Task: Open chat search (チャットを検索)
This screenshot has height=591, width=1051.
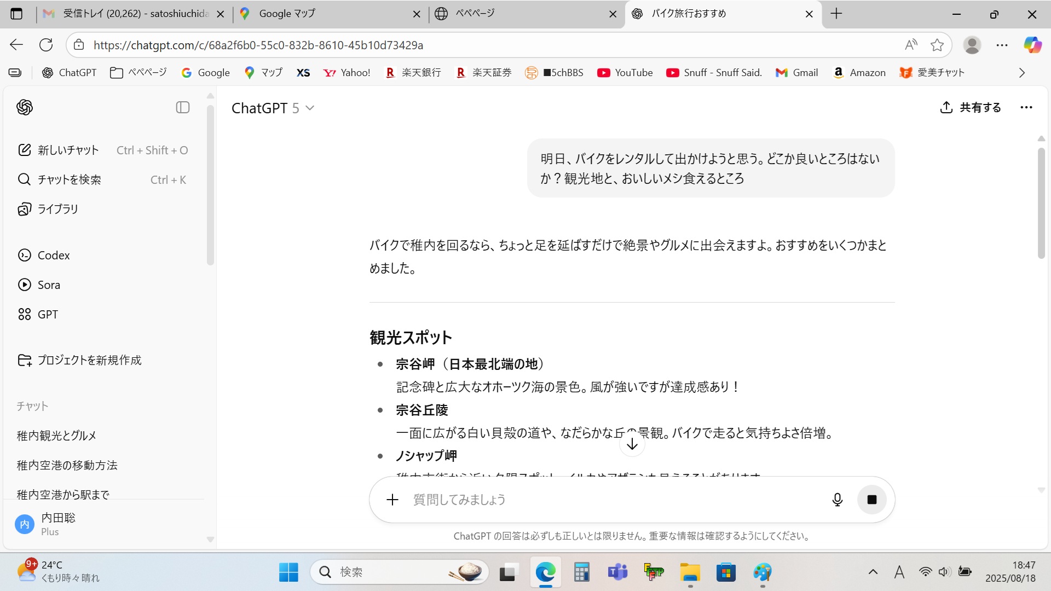Action: (x=103, y=179)
